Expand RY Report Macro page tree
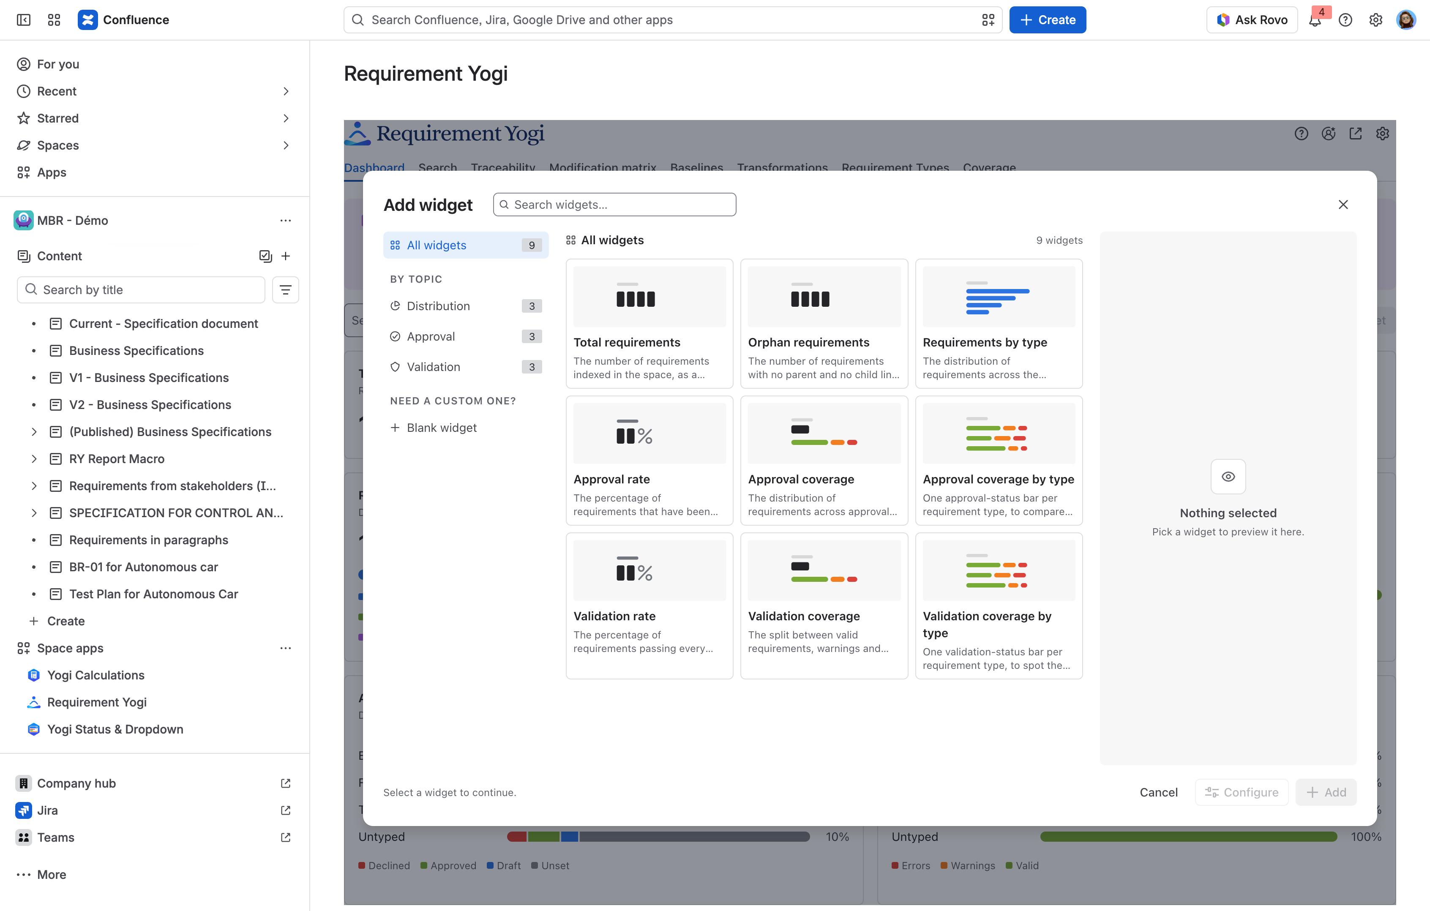1430x911 pixels. coord(34,459)
